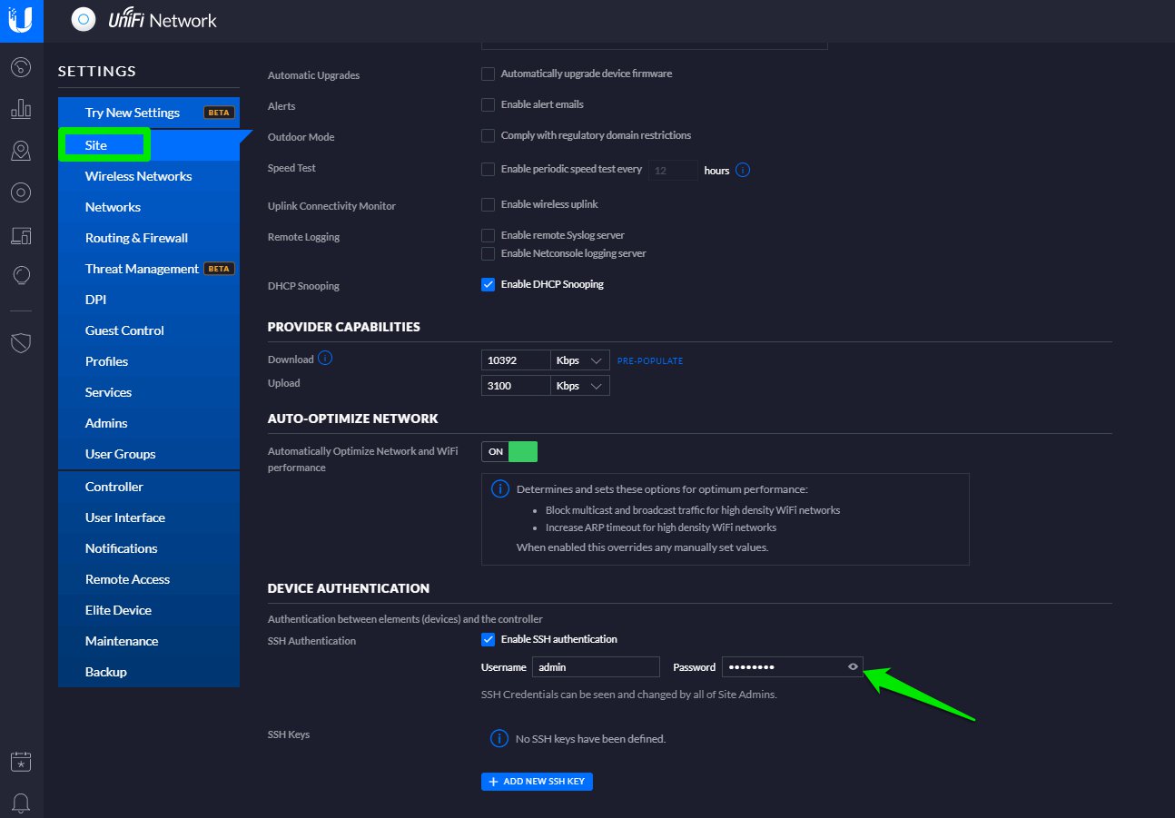Click the Download info icon
The height and width of the screenshot is (818, 1175).
(325, 359)
